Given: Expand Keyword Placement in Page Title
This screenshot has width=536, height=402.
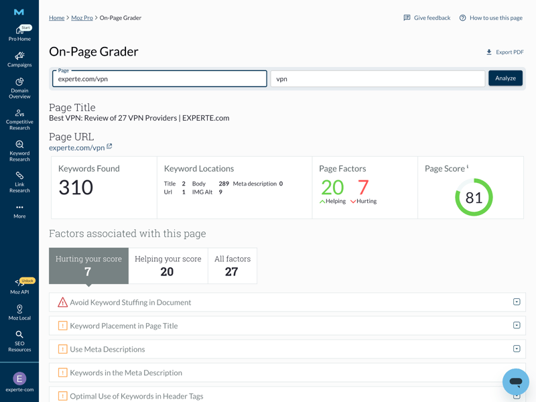Looking at the screenshot, I should pyautogui.click(x=517, y=326).
